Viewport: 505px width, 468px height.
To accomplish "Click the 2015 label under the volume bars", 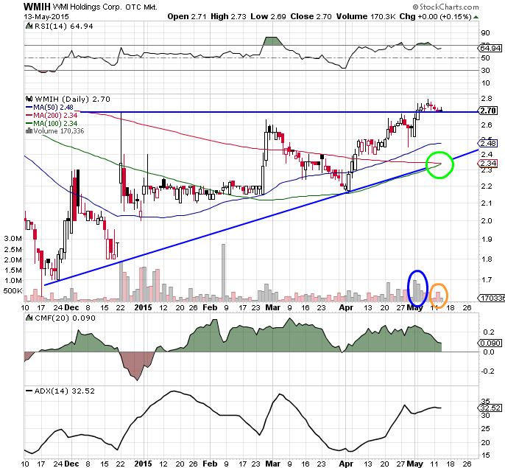I will click(x=143, y=307).
